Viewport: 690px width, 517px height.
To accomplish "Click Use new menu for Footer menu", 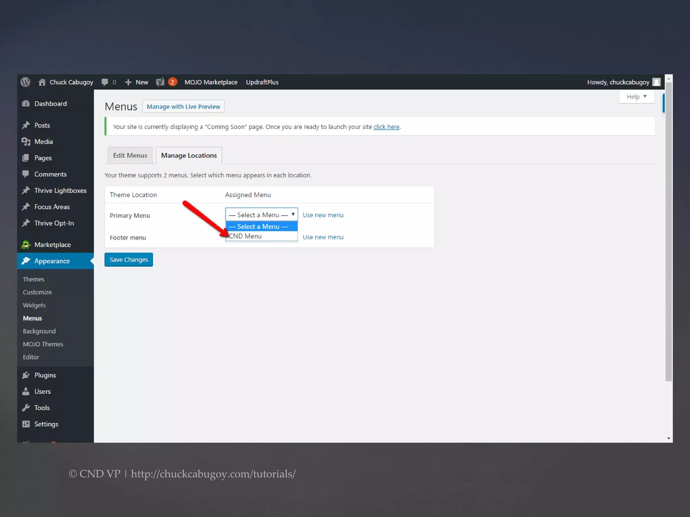I will click(x=323, y=237).
